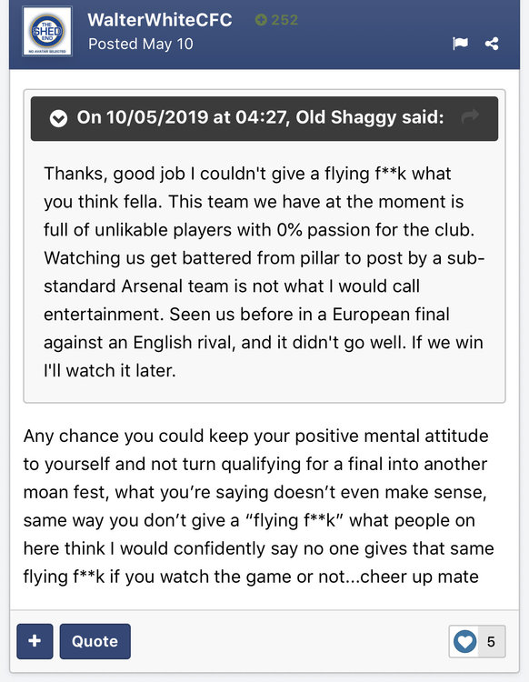Screen dimensions: 529x682
Task: Click the "I'll watch it later" quote line
Action: pos(110,371)
